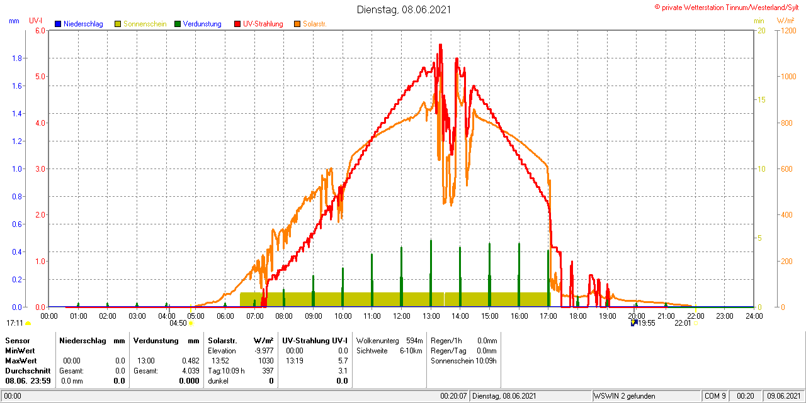This screenshot has width=806, height=403.
Task: Click the moonset marker icon beside 19:55
Action: (x=634, y=323)
